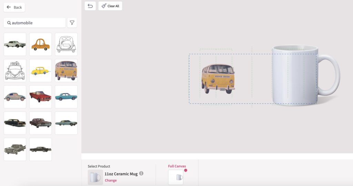The width and height of the screenshot is (353, 186).
Task: Select the pale blue beetle side view clipart
Action: click(x=15, y=97)
